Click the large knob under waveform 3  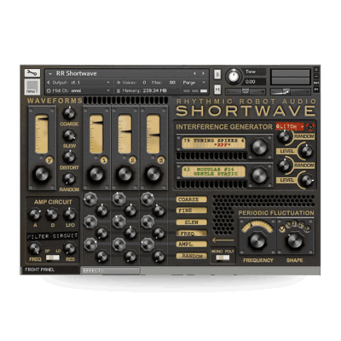pos(153,175)
